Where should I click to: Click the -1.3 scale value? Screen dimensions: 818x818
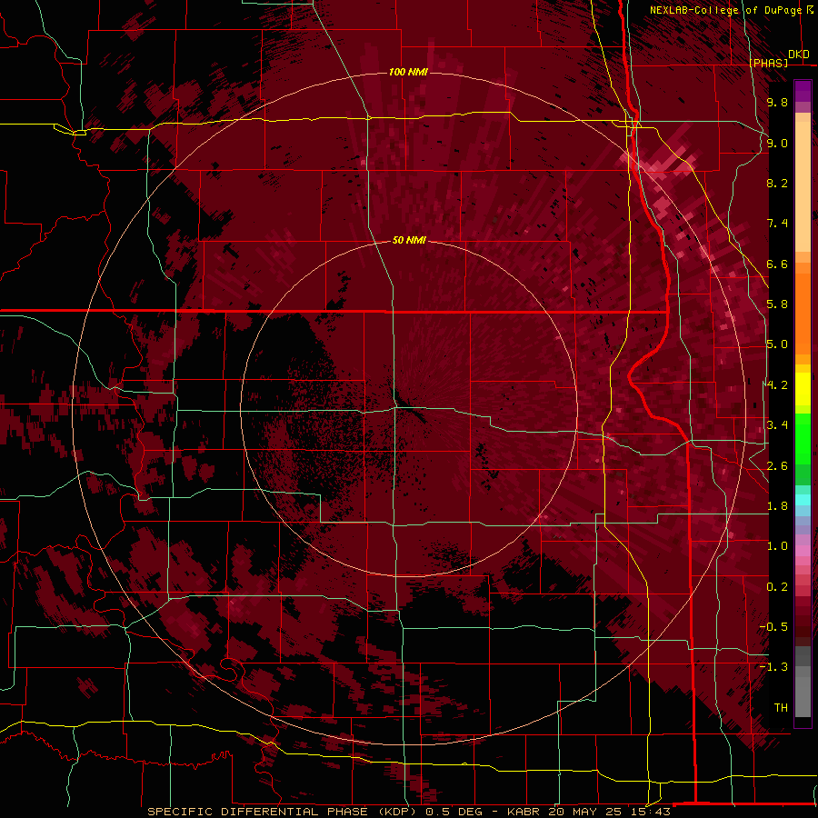click(773, 667)
